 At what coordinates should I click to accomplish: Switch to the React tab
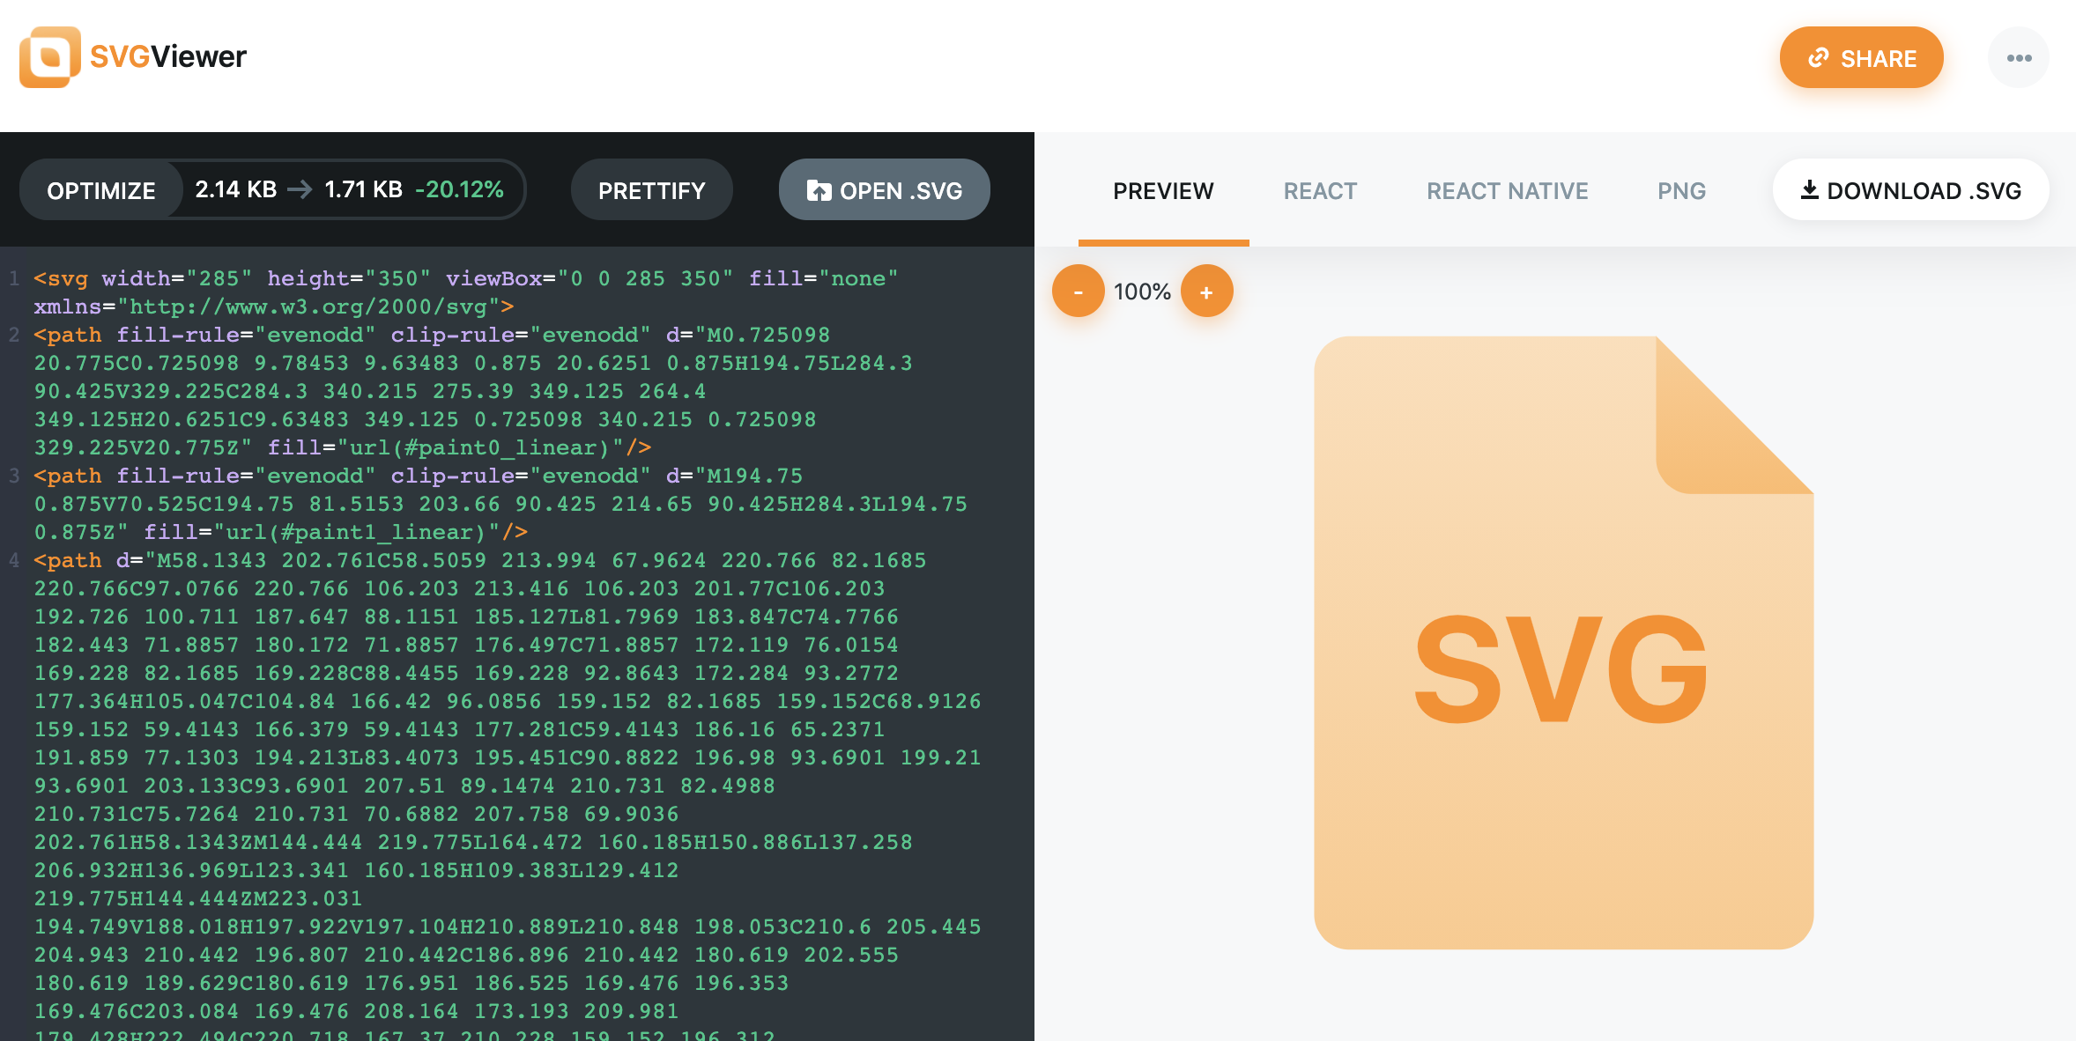[1319, 191]
